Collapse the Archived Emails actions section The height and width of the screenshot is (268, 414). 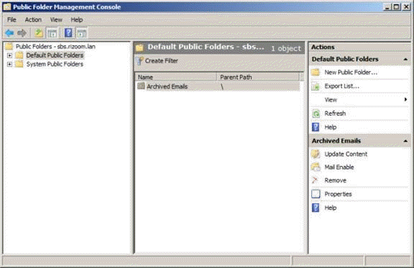pyautogui.click(x=405, y=141)
